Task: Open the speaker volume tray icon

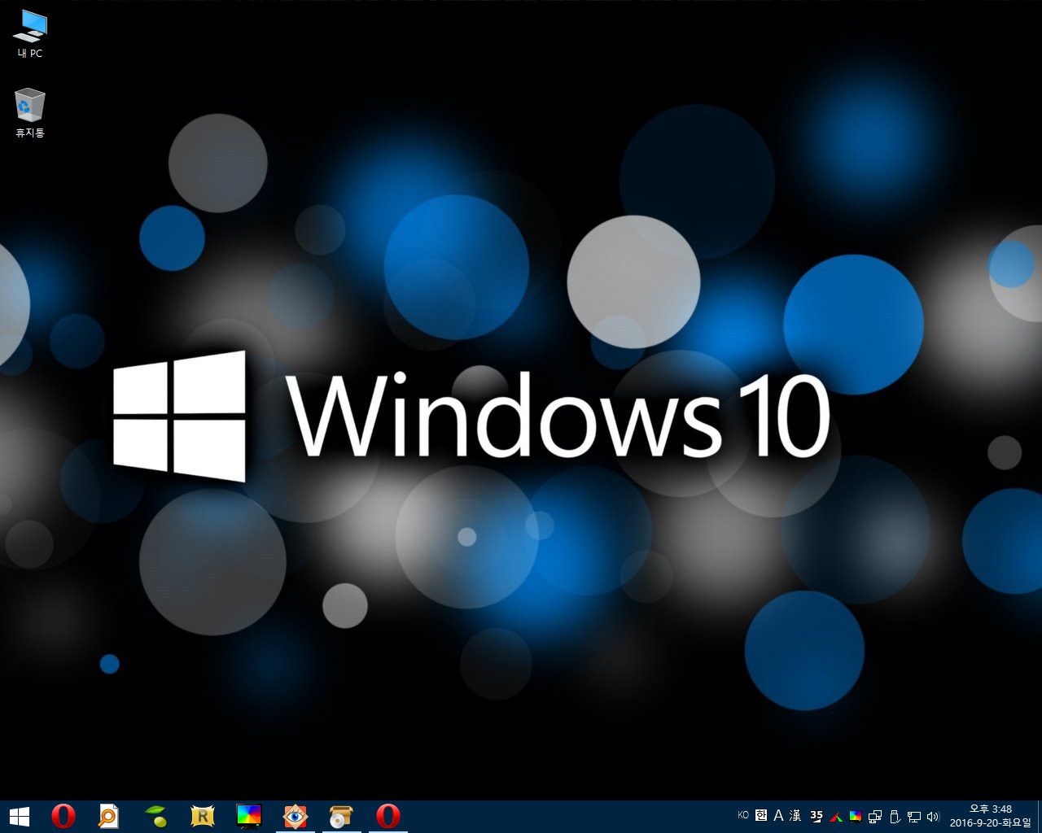Action: click(x=933, y=816)
